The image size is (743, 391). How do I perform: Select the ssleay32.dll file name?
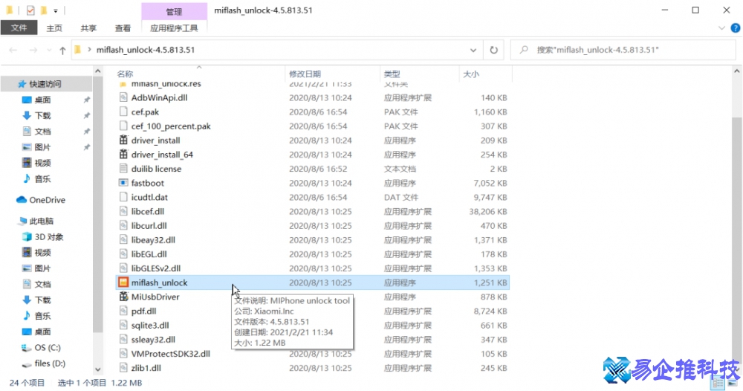point(153,340)
